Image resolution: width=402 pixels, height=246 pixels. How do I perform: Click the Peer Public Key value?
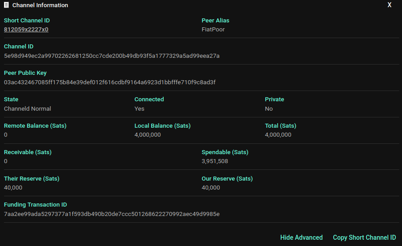pos(110,82)
